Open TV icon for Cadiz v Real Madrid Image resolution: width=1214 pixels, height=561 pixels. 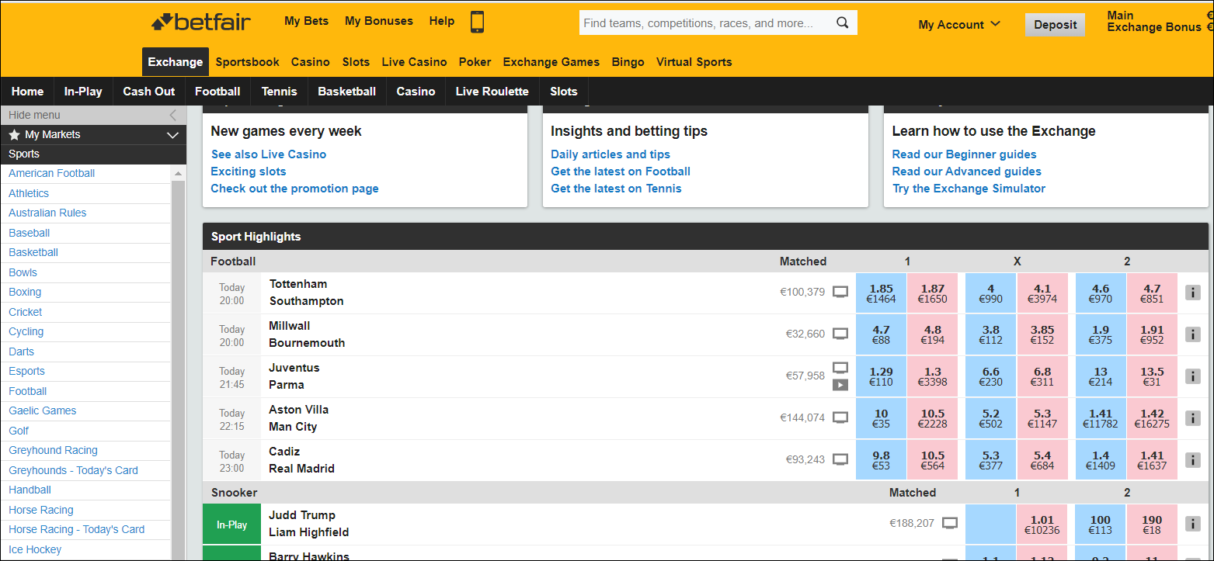click(840, 459)
